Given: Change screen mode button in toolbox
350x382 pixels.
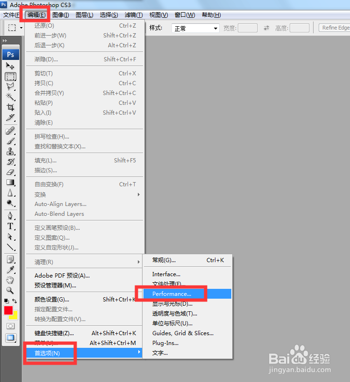Looking at the screenshot, I should 10,338.
